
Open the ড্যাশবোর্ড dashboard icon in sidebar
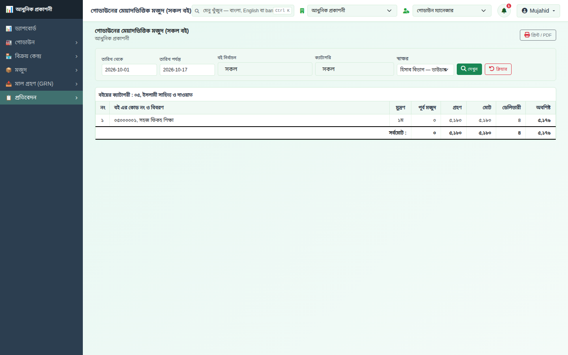9,28
